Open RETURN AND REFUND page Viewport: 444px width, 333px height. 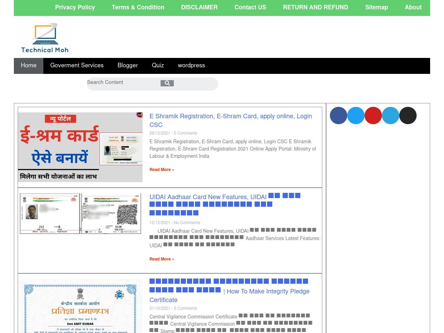click(316, 7)
